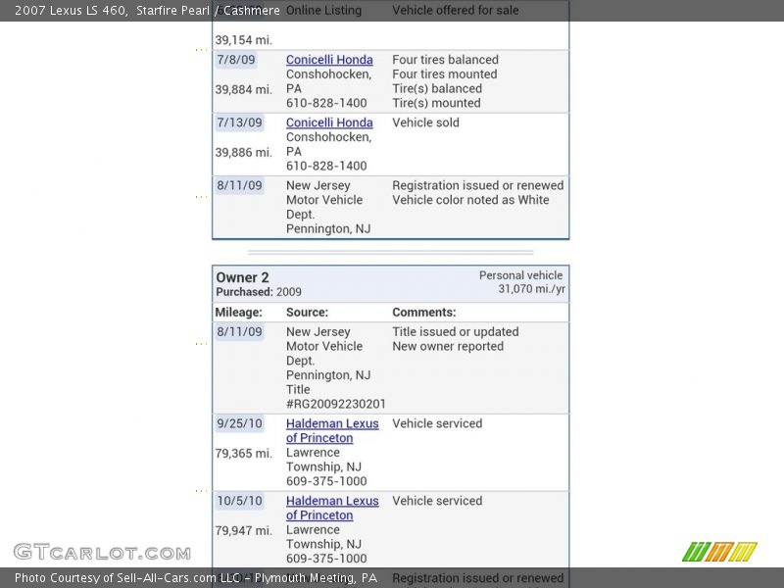Image resolution: width=784 pixels, height=588 pixels.
Task: Open Conicelli Honda link in the 7/8/09 row
Action: (329, 60)
